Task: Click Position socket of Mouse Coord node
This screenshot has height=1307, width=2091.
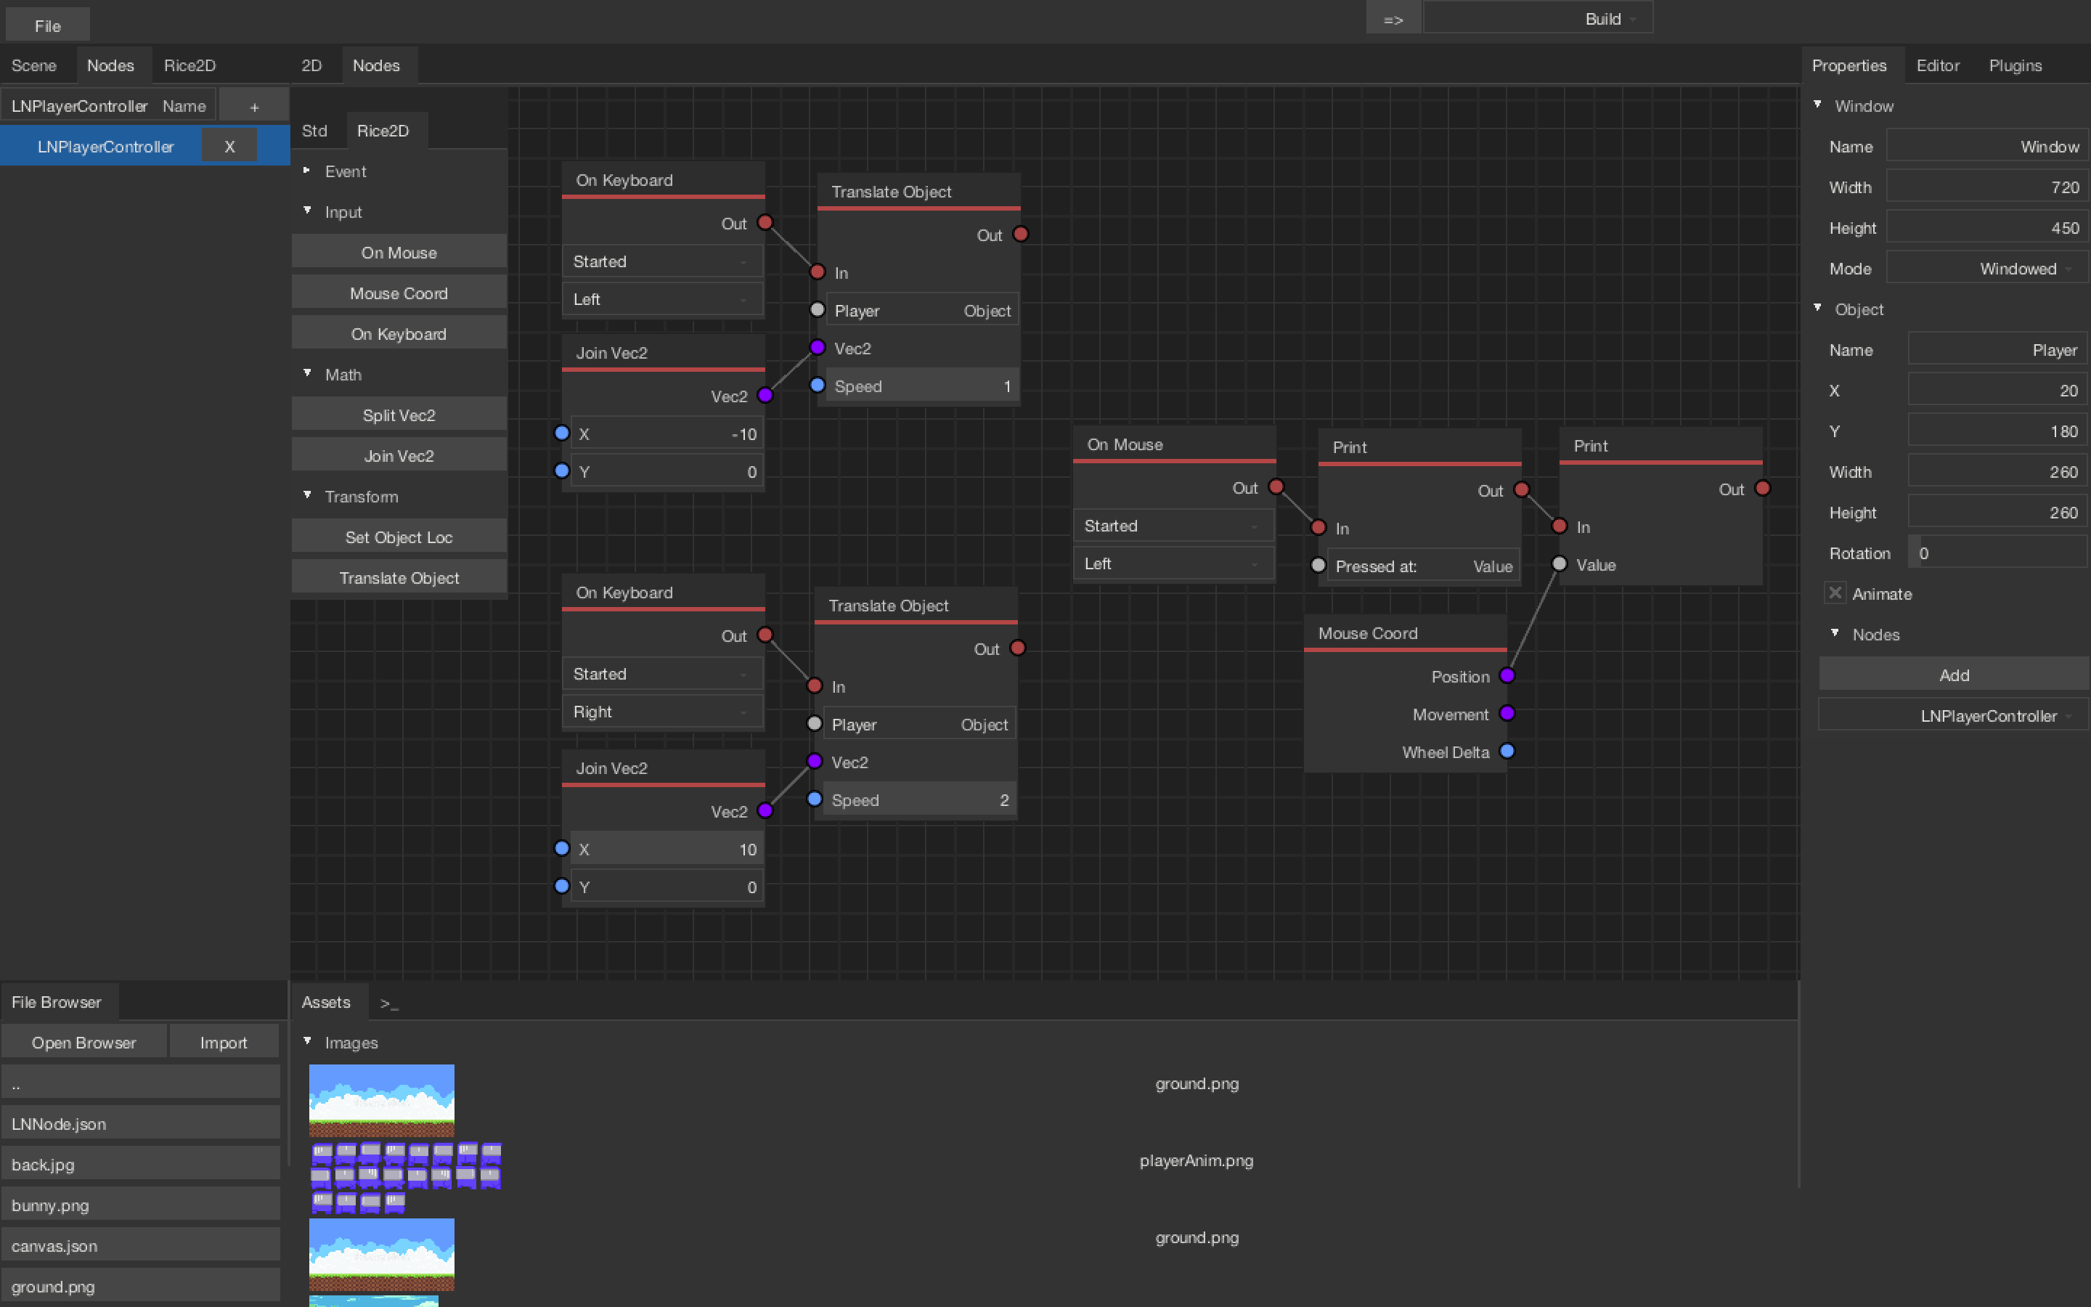Action: (x=1507, y=676)
